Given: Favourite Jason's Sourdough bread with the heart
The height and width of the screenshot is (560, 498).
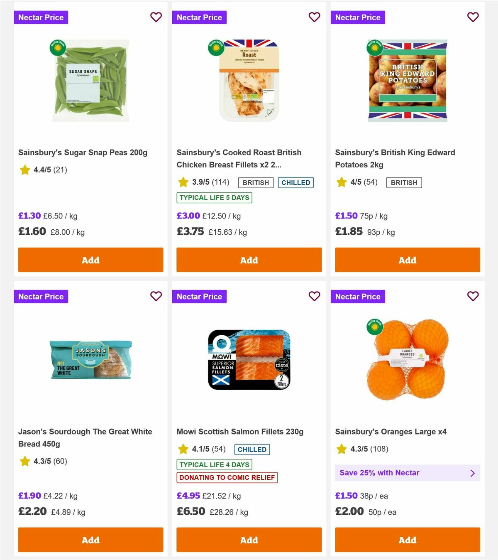Looking at the screenshot, I should coord(156,296).
